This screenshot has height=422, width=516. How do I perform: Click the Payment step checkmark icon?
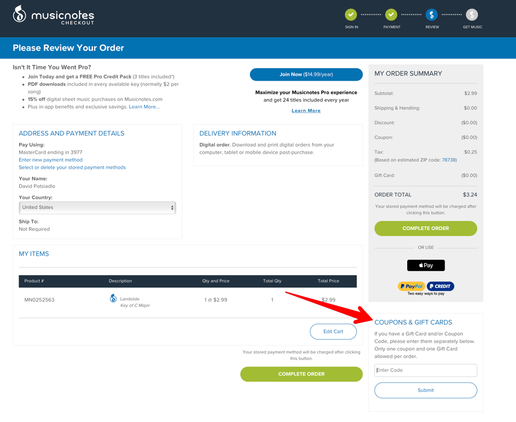pyautogui.click(x=391, y=14)
